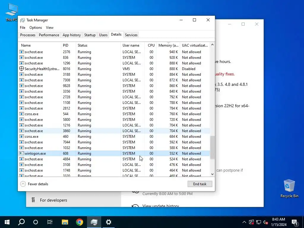
Task: Click svchost.exe icon for PID 2376
Action: click(21, 52)
